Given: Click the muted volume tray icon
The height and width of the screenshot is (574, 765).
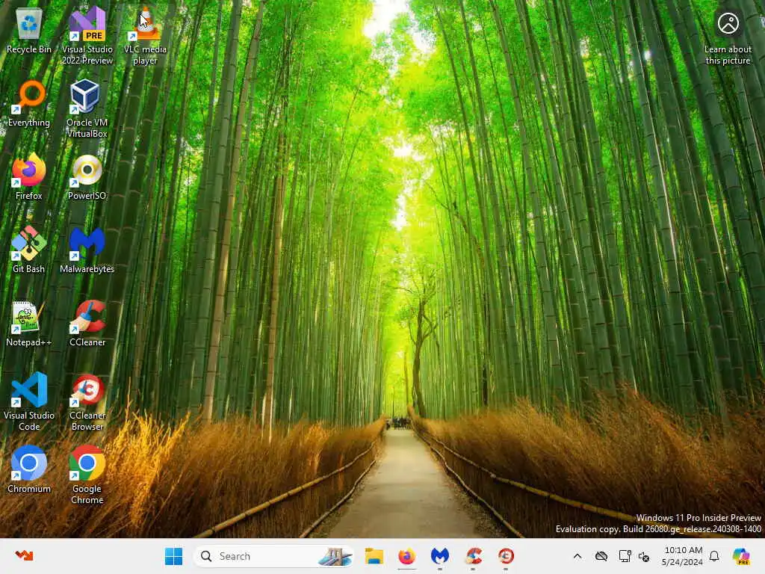Looking at the screenshot, I should coord(644,556).
